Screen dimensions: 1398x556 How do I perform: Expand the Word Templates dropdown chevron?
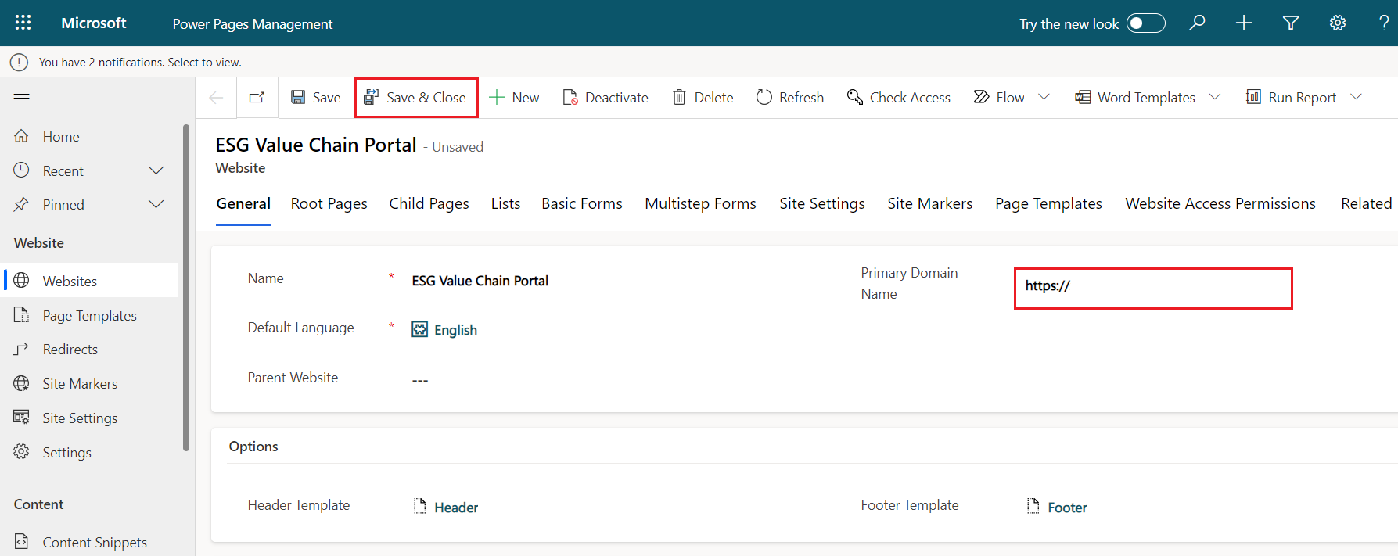(x=1215, y=97)
